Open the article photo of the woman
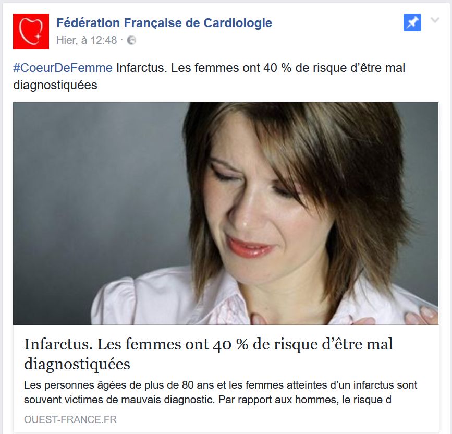The height and width of the screenshot is (434, 452). 226,213
